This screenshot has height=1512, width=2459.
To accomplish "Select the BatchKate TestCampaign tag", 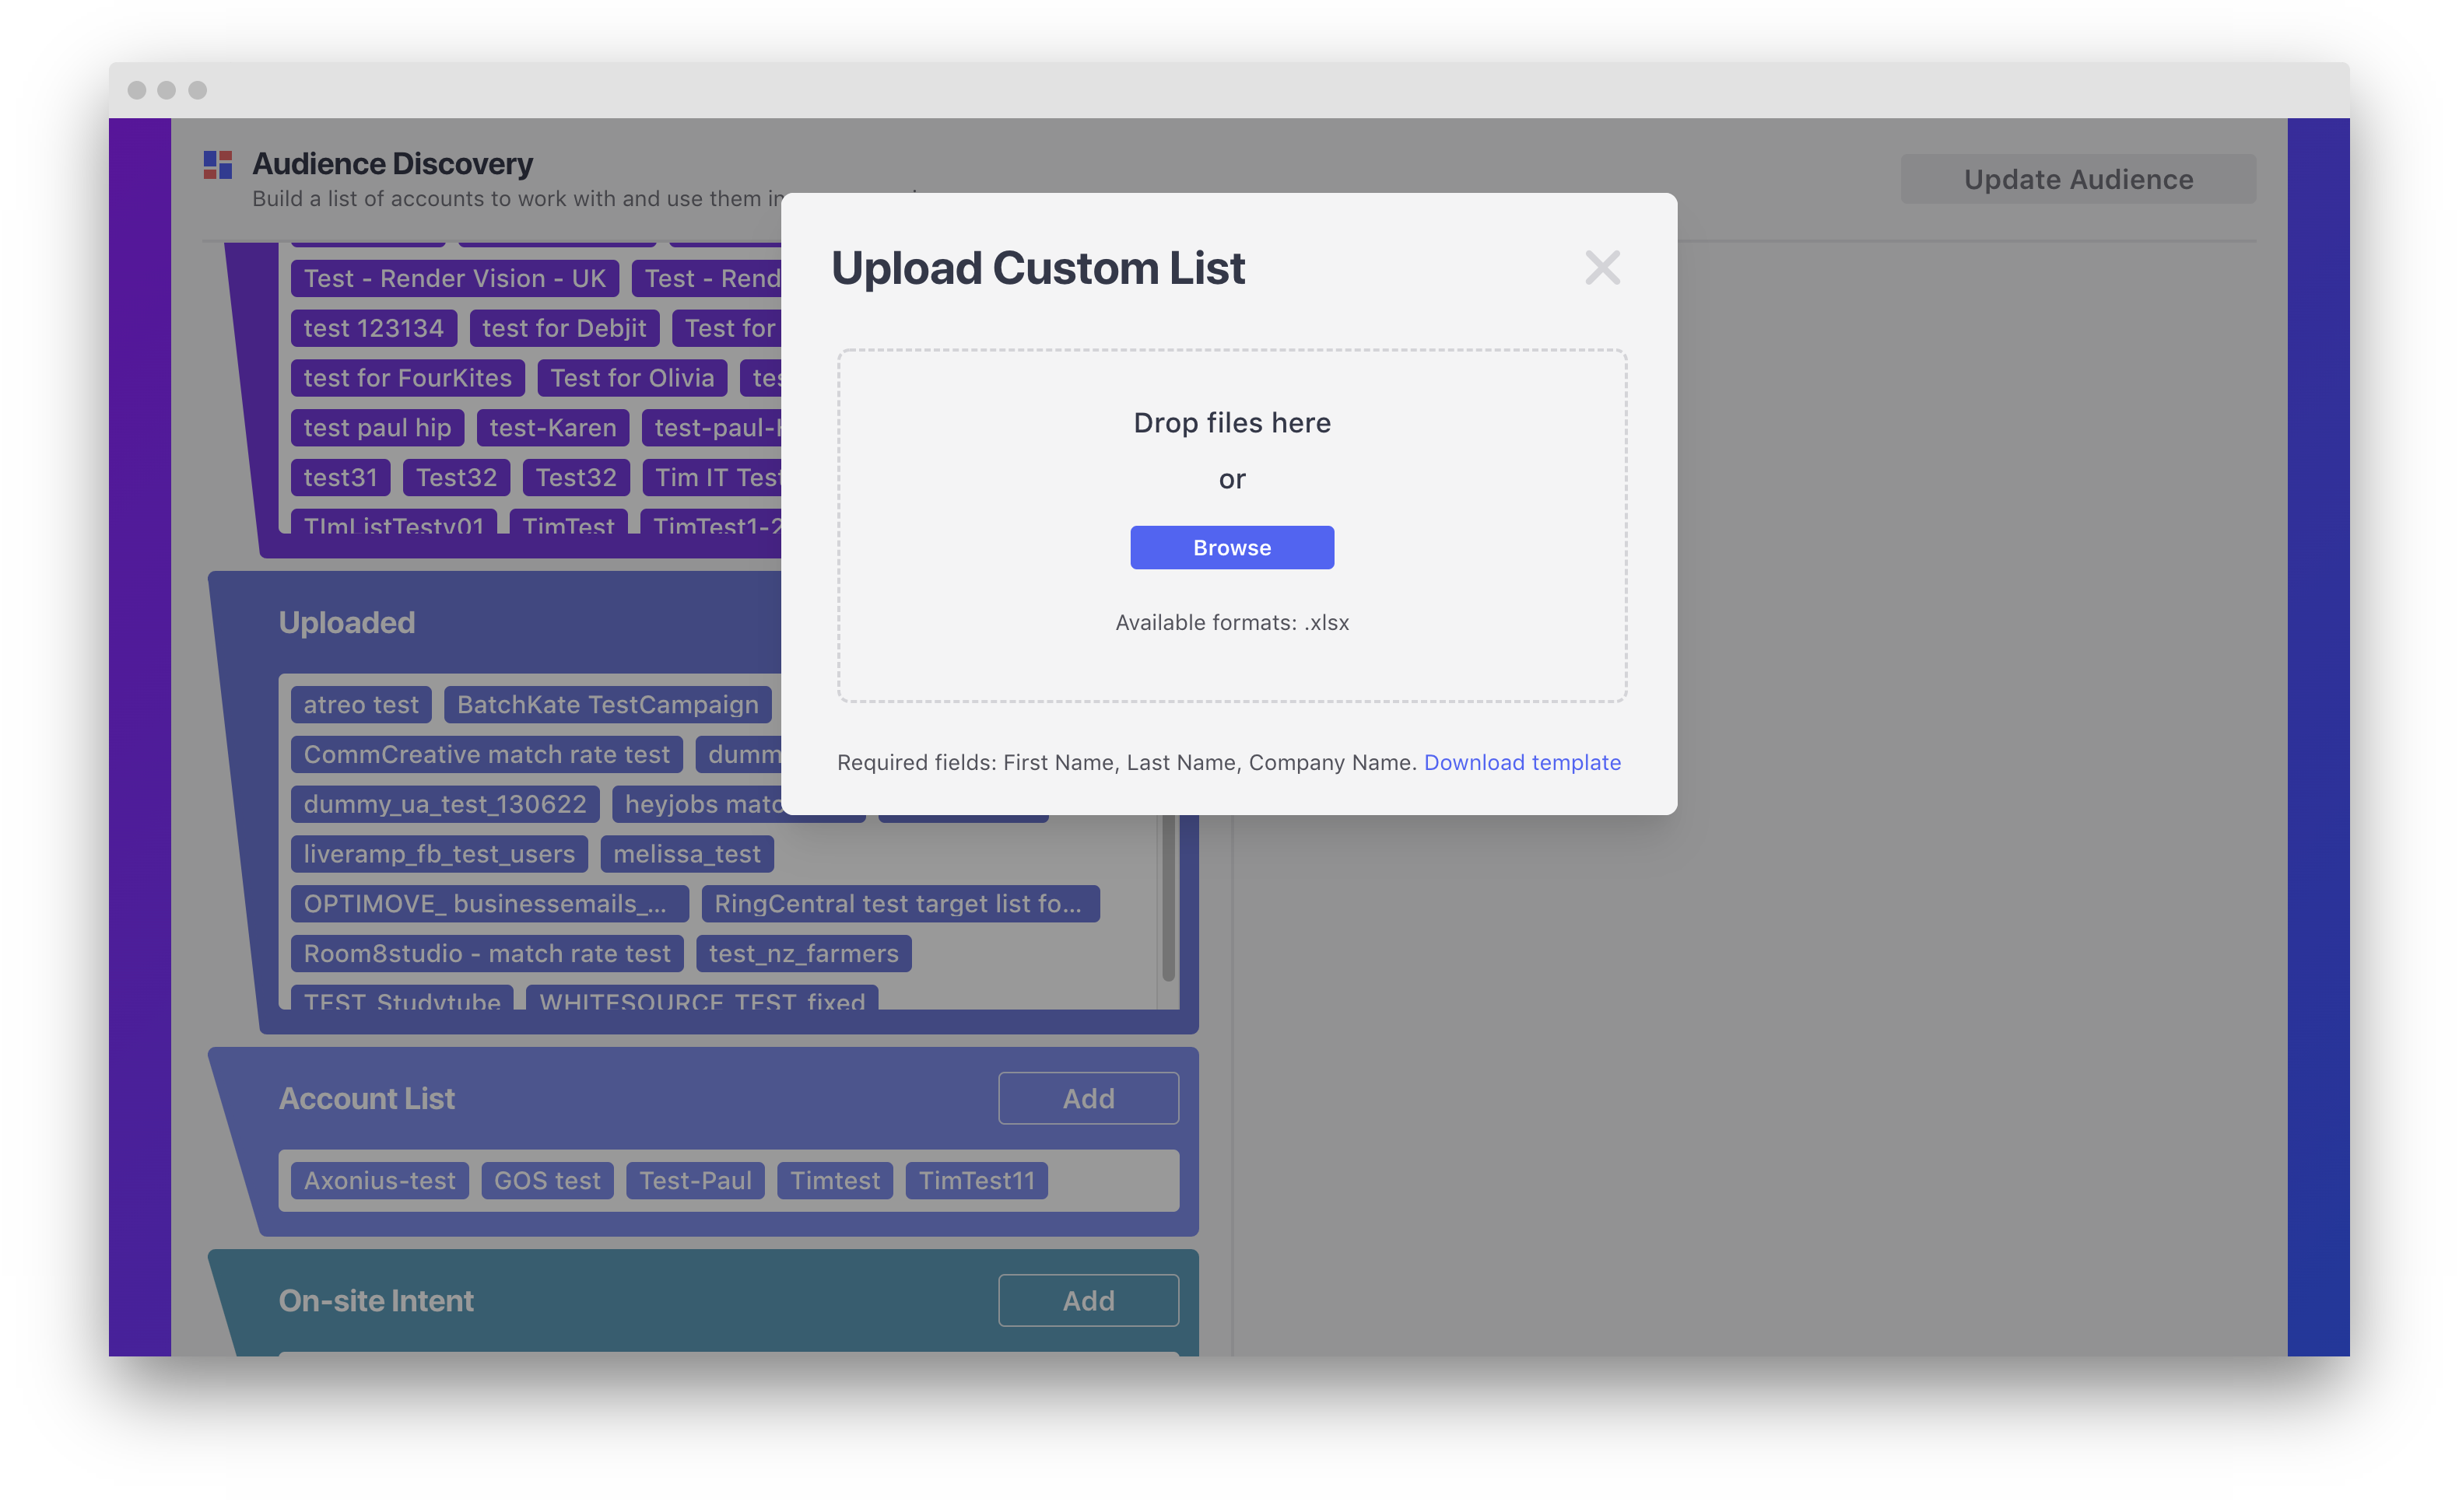I will tap(607, 705).
